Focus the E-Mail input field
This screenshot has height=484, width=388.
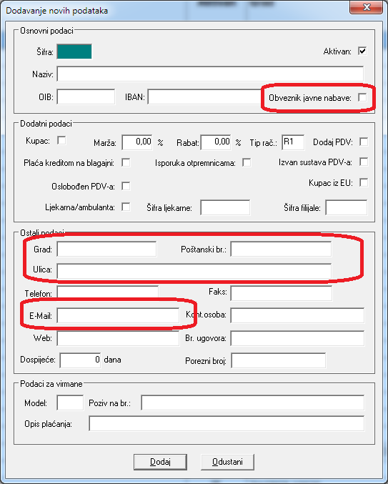click(x=118, y=315)
